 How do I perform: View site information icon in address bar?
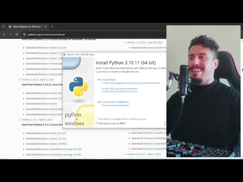[24, 35]
